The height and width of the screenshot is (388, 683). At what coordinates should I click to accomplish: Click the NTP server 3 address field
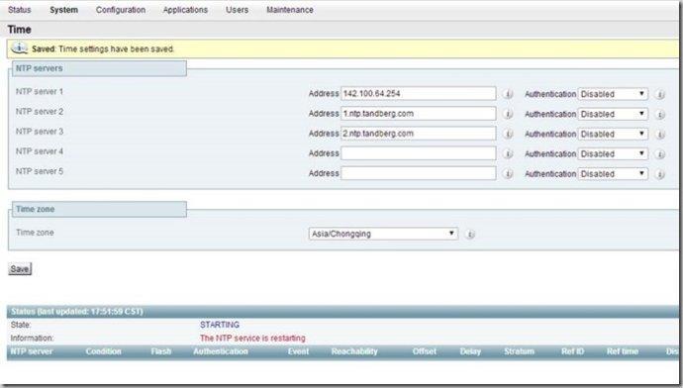(418, 134)
